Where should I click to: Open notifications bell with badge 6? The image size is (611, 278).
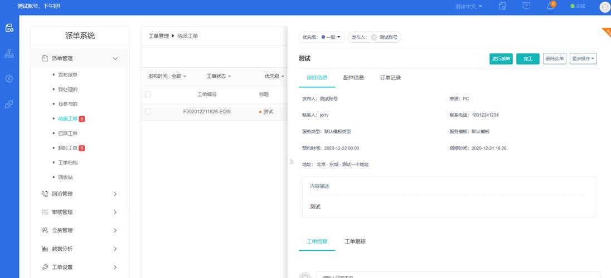[551, 6]
